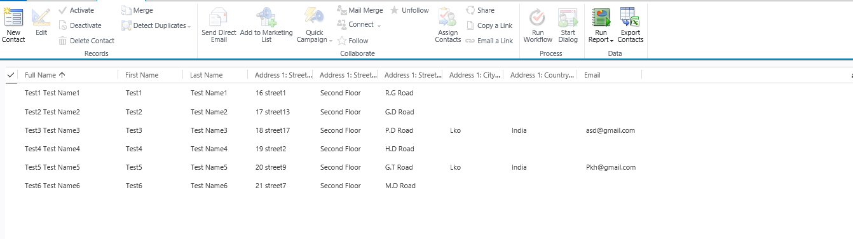The height and width of the screenshot is (239, 853).
Task: Open contact Test4 Test Name4
Action: [52, 149]
